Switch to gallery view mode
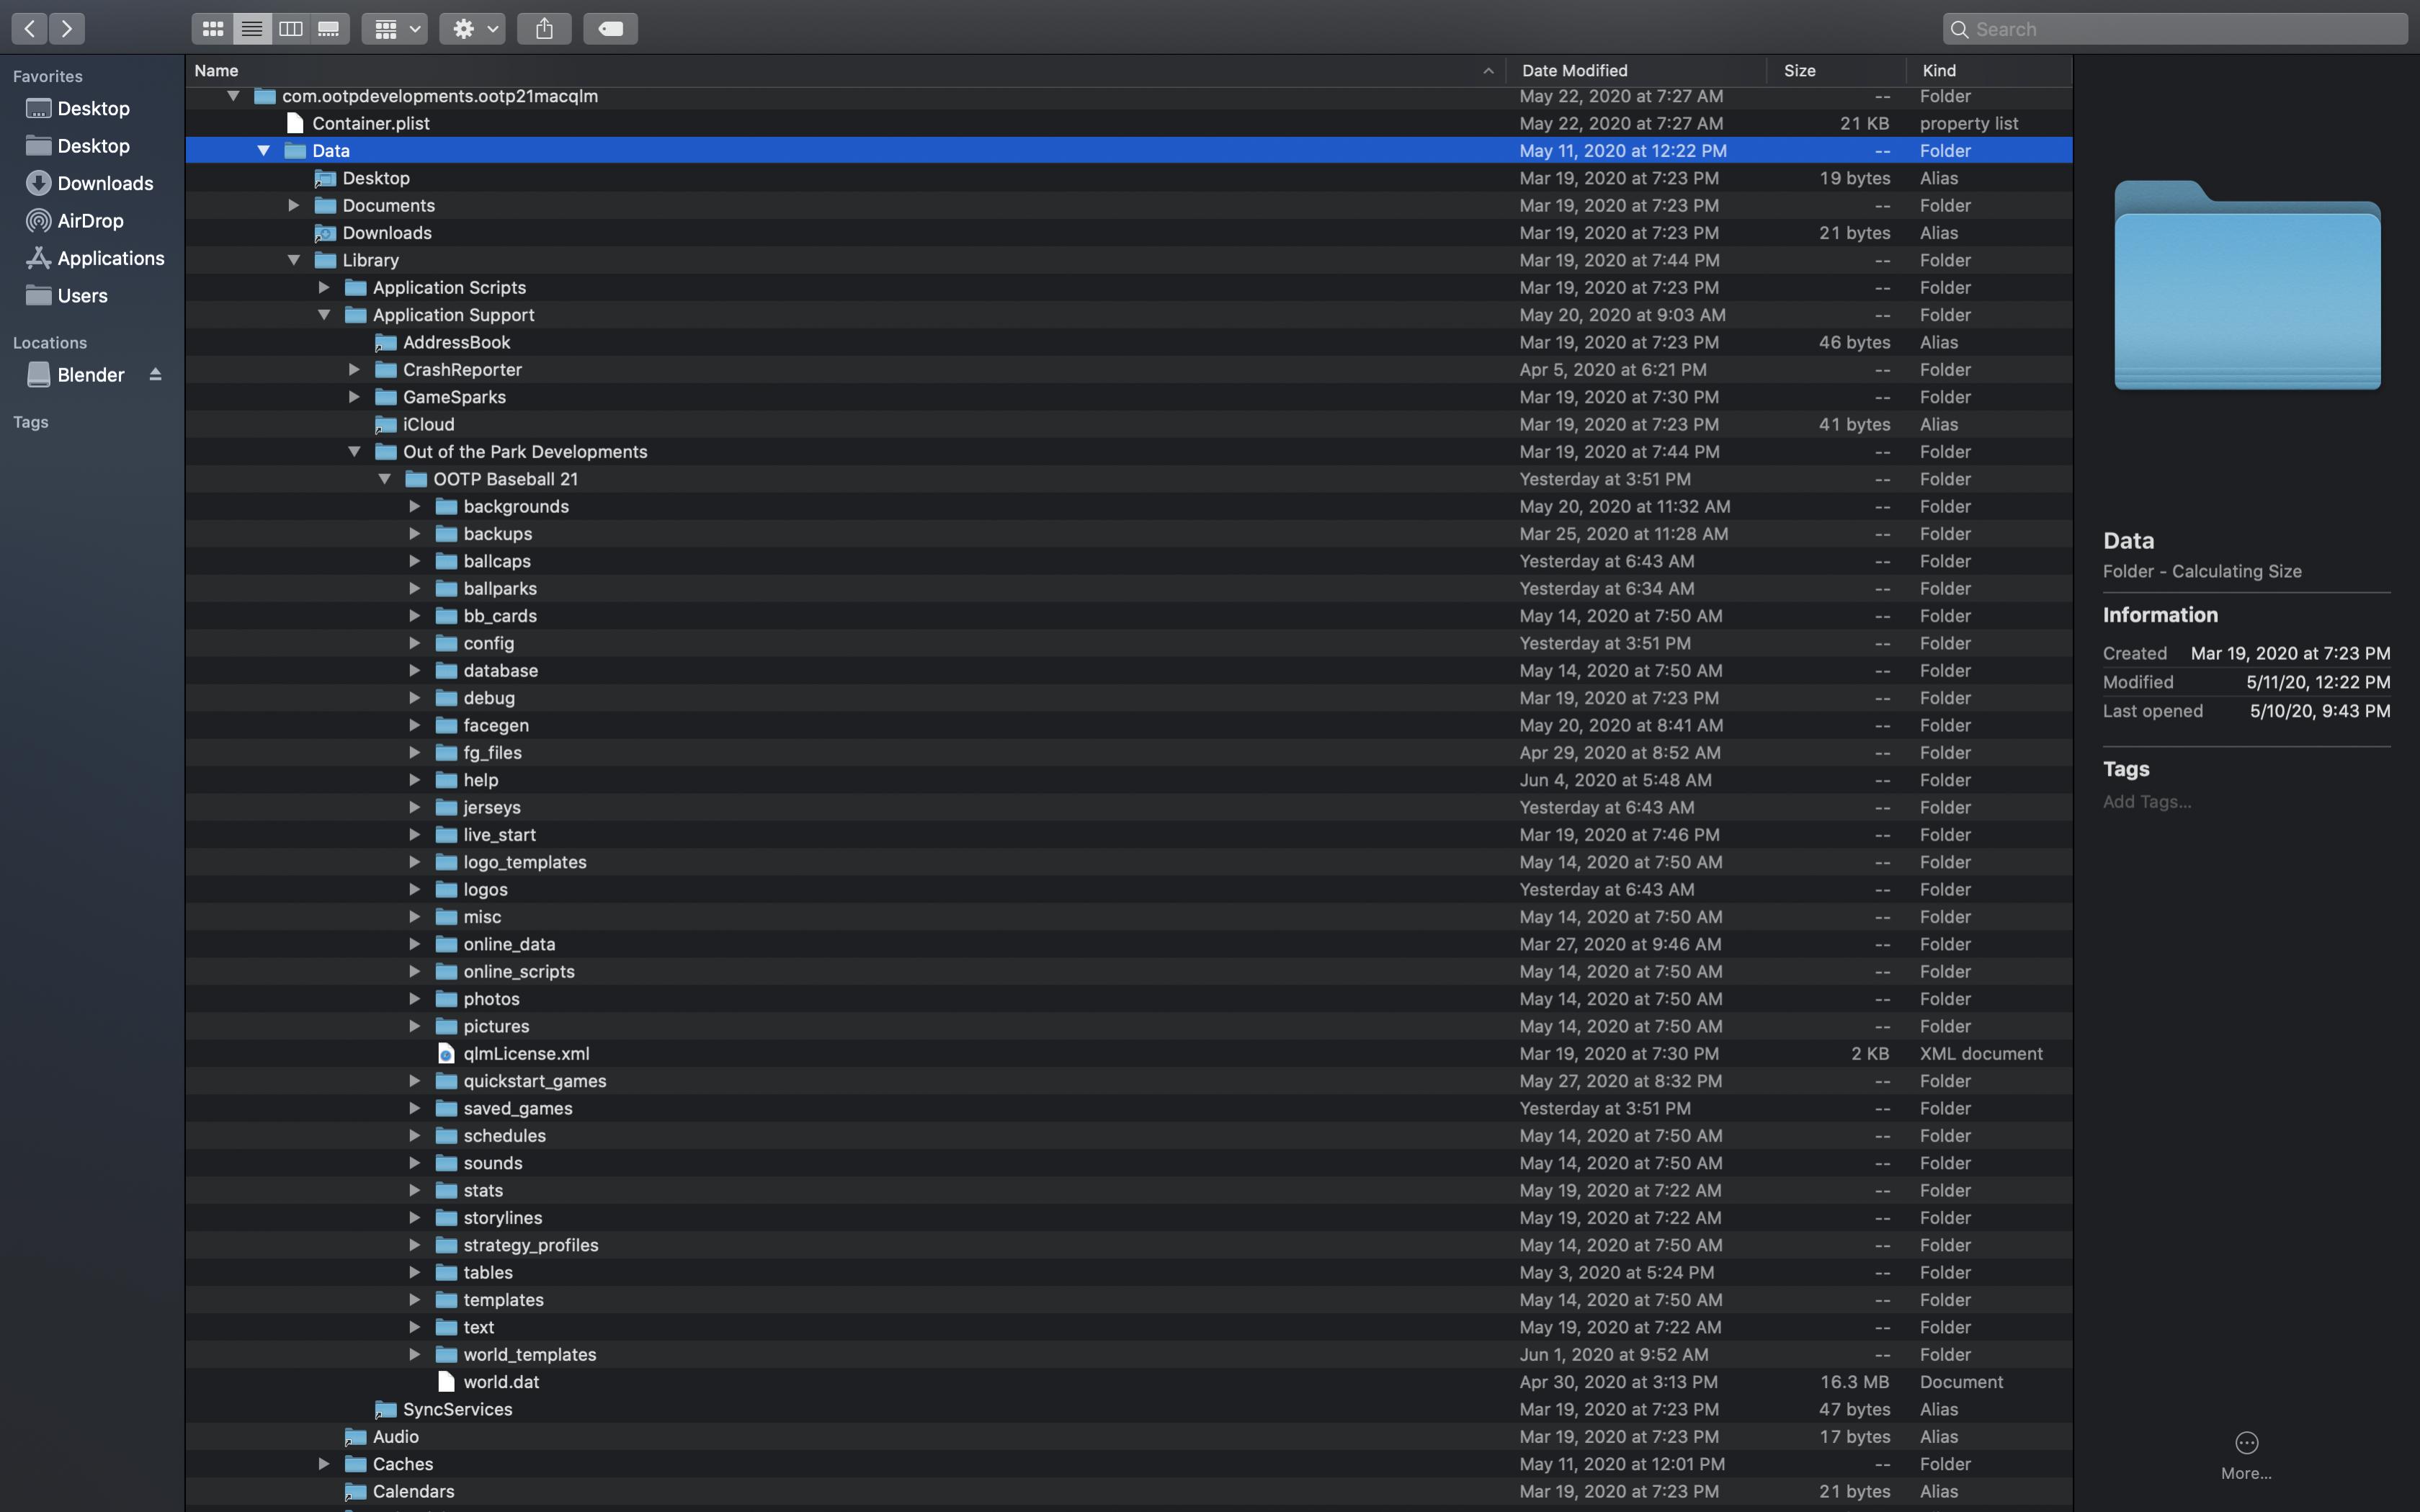Image resolution: width=2420 pixels, height=1512 pixels. (329, 29)
